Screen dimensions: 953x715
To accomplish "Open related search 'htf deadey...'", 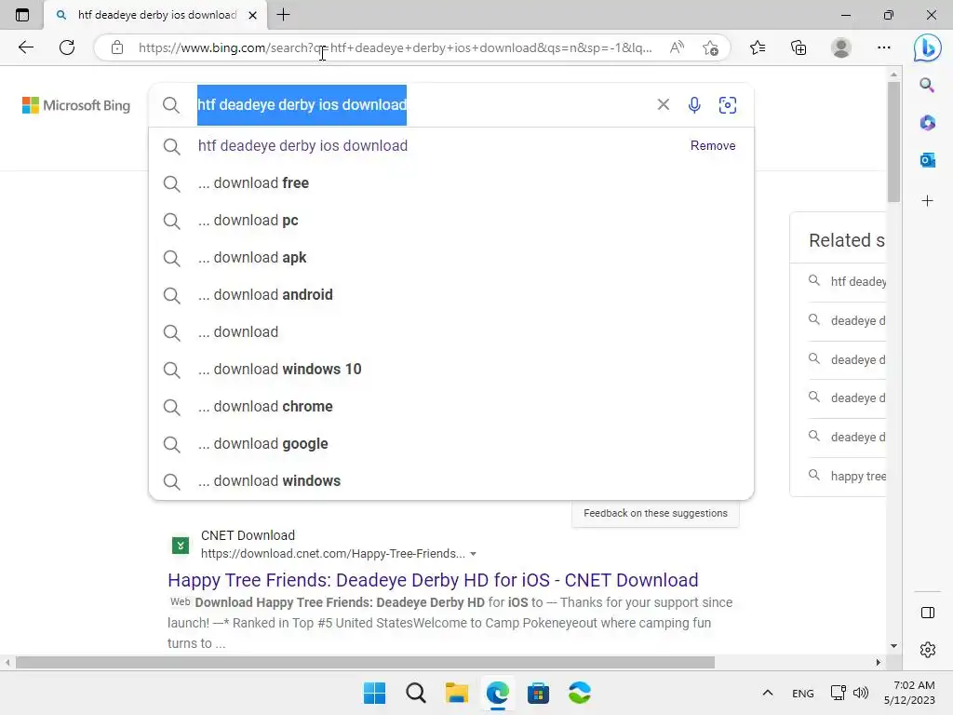I will [x=857, y=281].
